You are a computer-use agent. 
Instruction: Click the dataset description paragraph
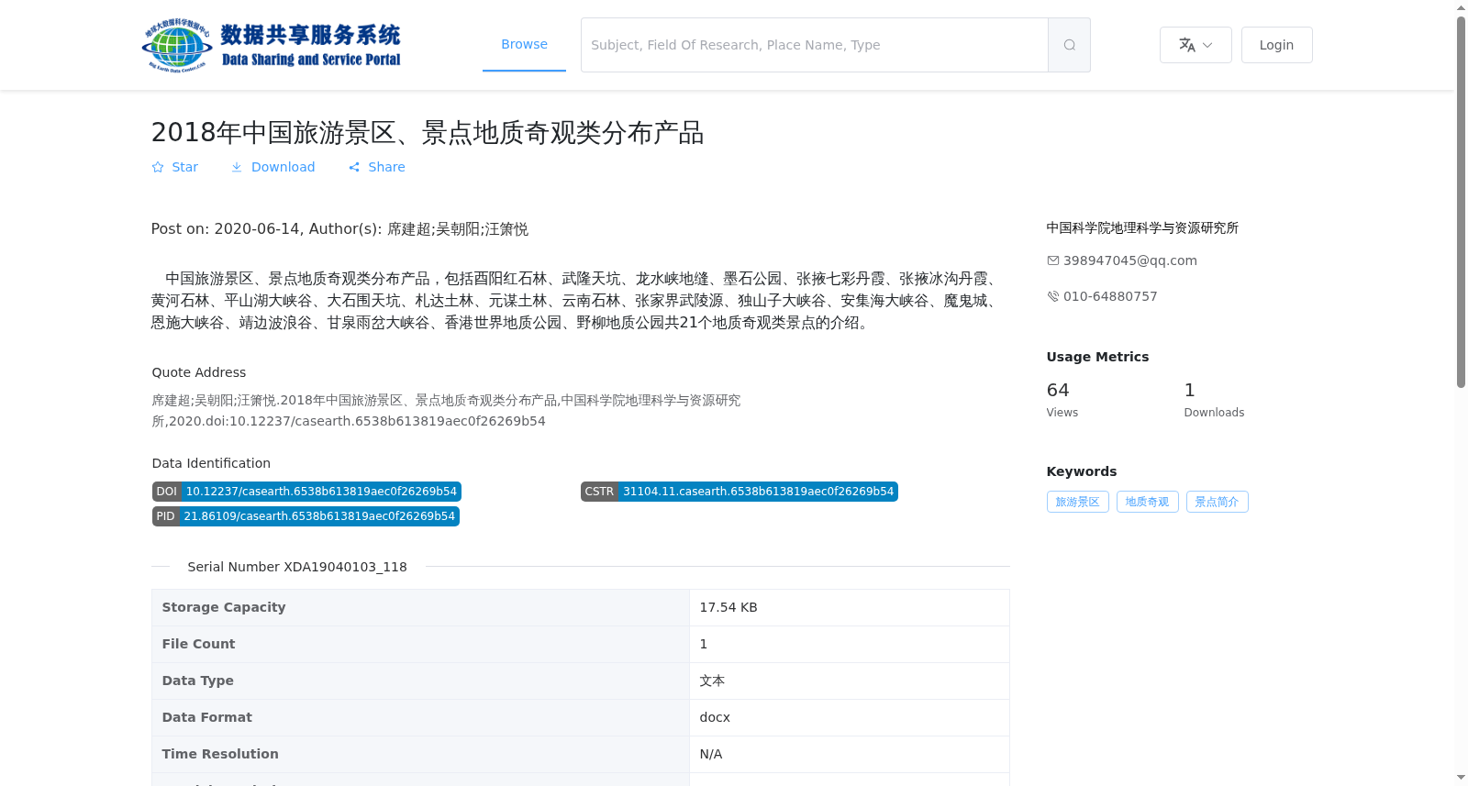tap(576, 301)
